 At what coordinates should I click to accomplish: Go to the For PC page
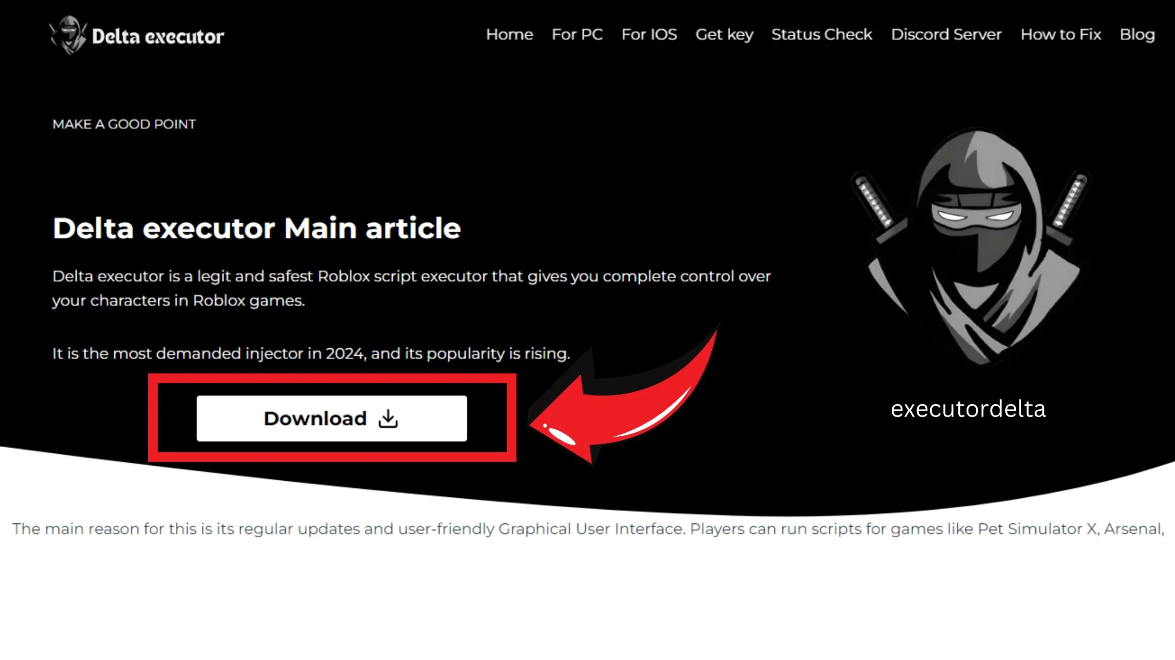coord(577,34)
